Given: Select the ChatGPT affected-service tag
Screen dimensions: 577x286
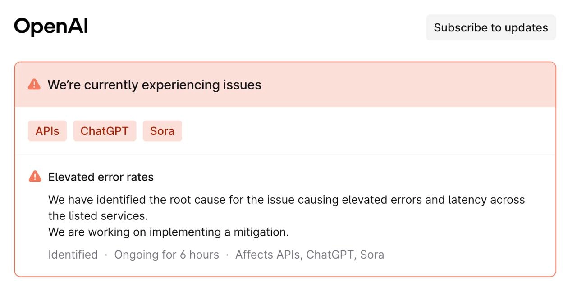Looking at the screenshot, I should point(105,131).
